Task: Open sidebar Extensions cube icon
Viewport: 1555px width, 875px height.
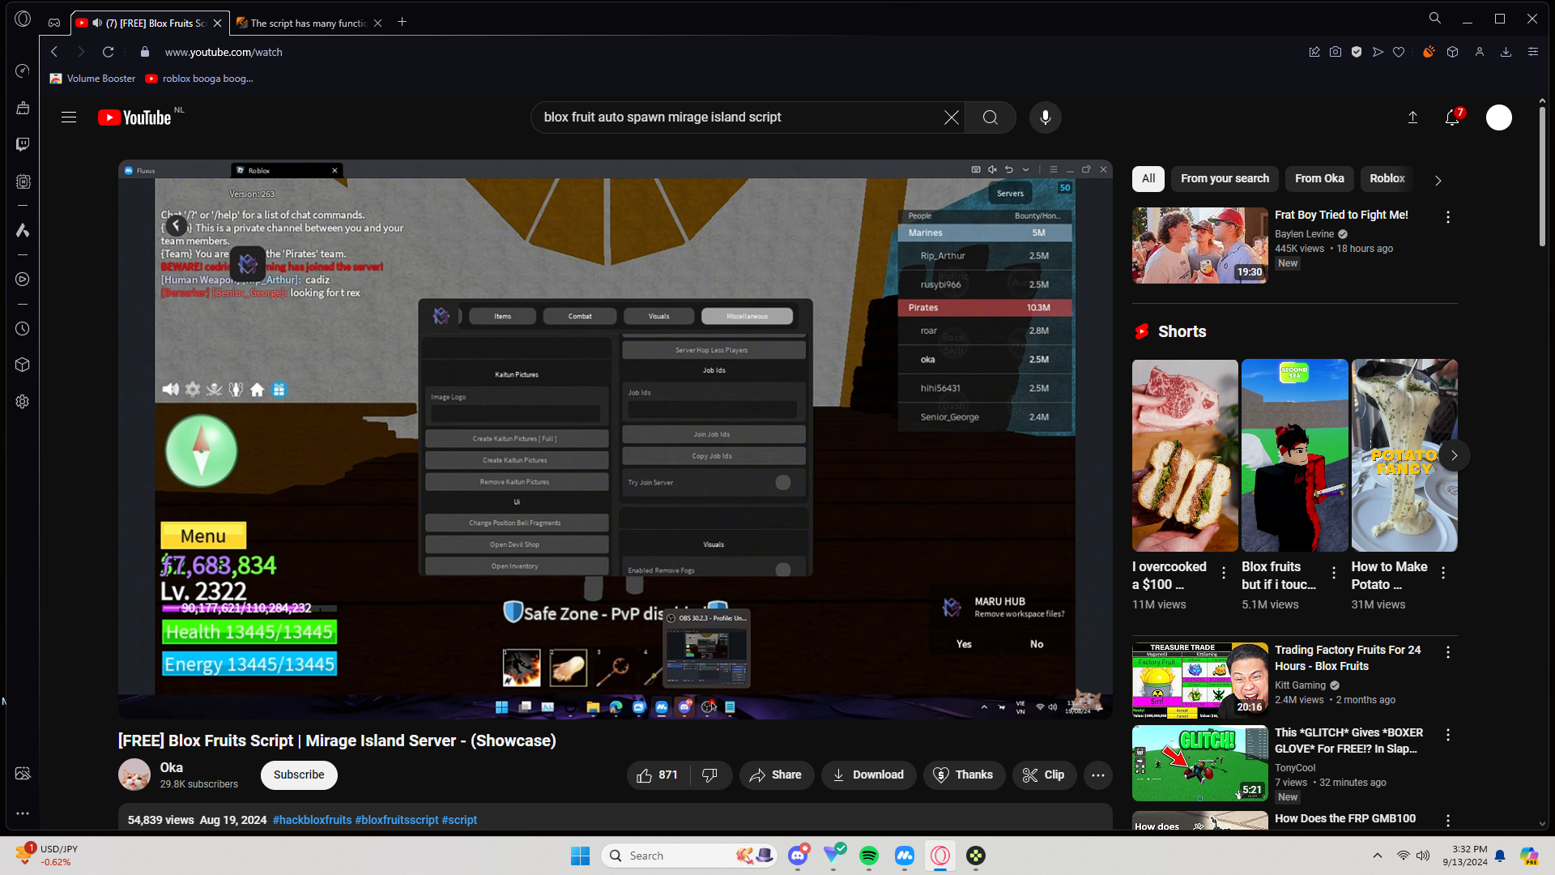Action: click(x=23, y=365)
